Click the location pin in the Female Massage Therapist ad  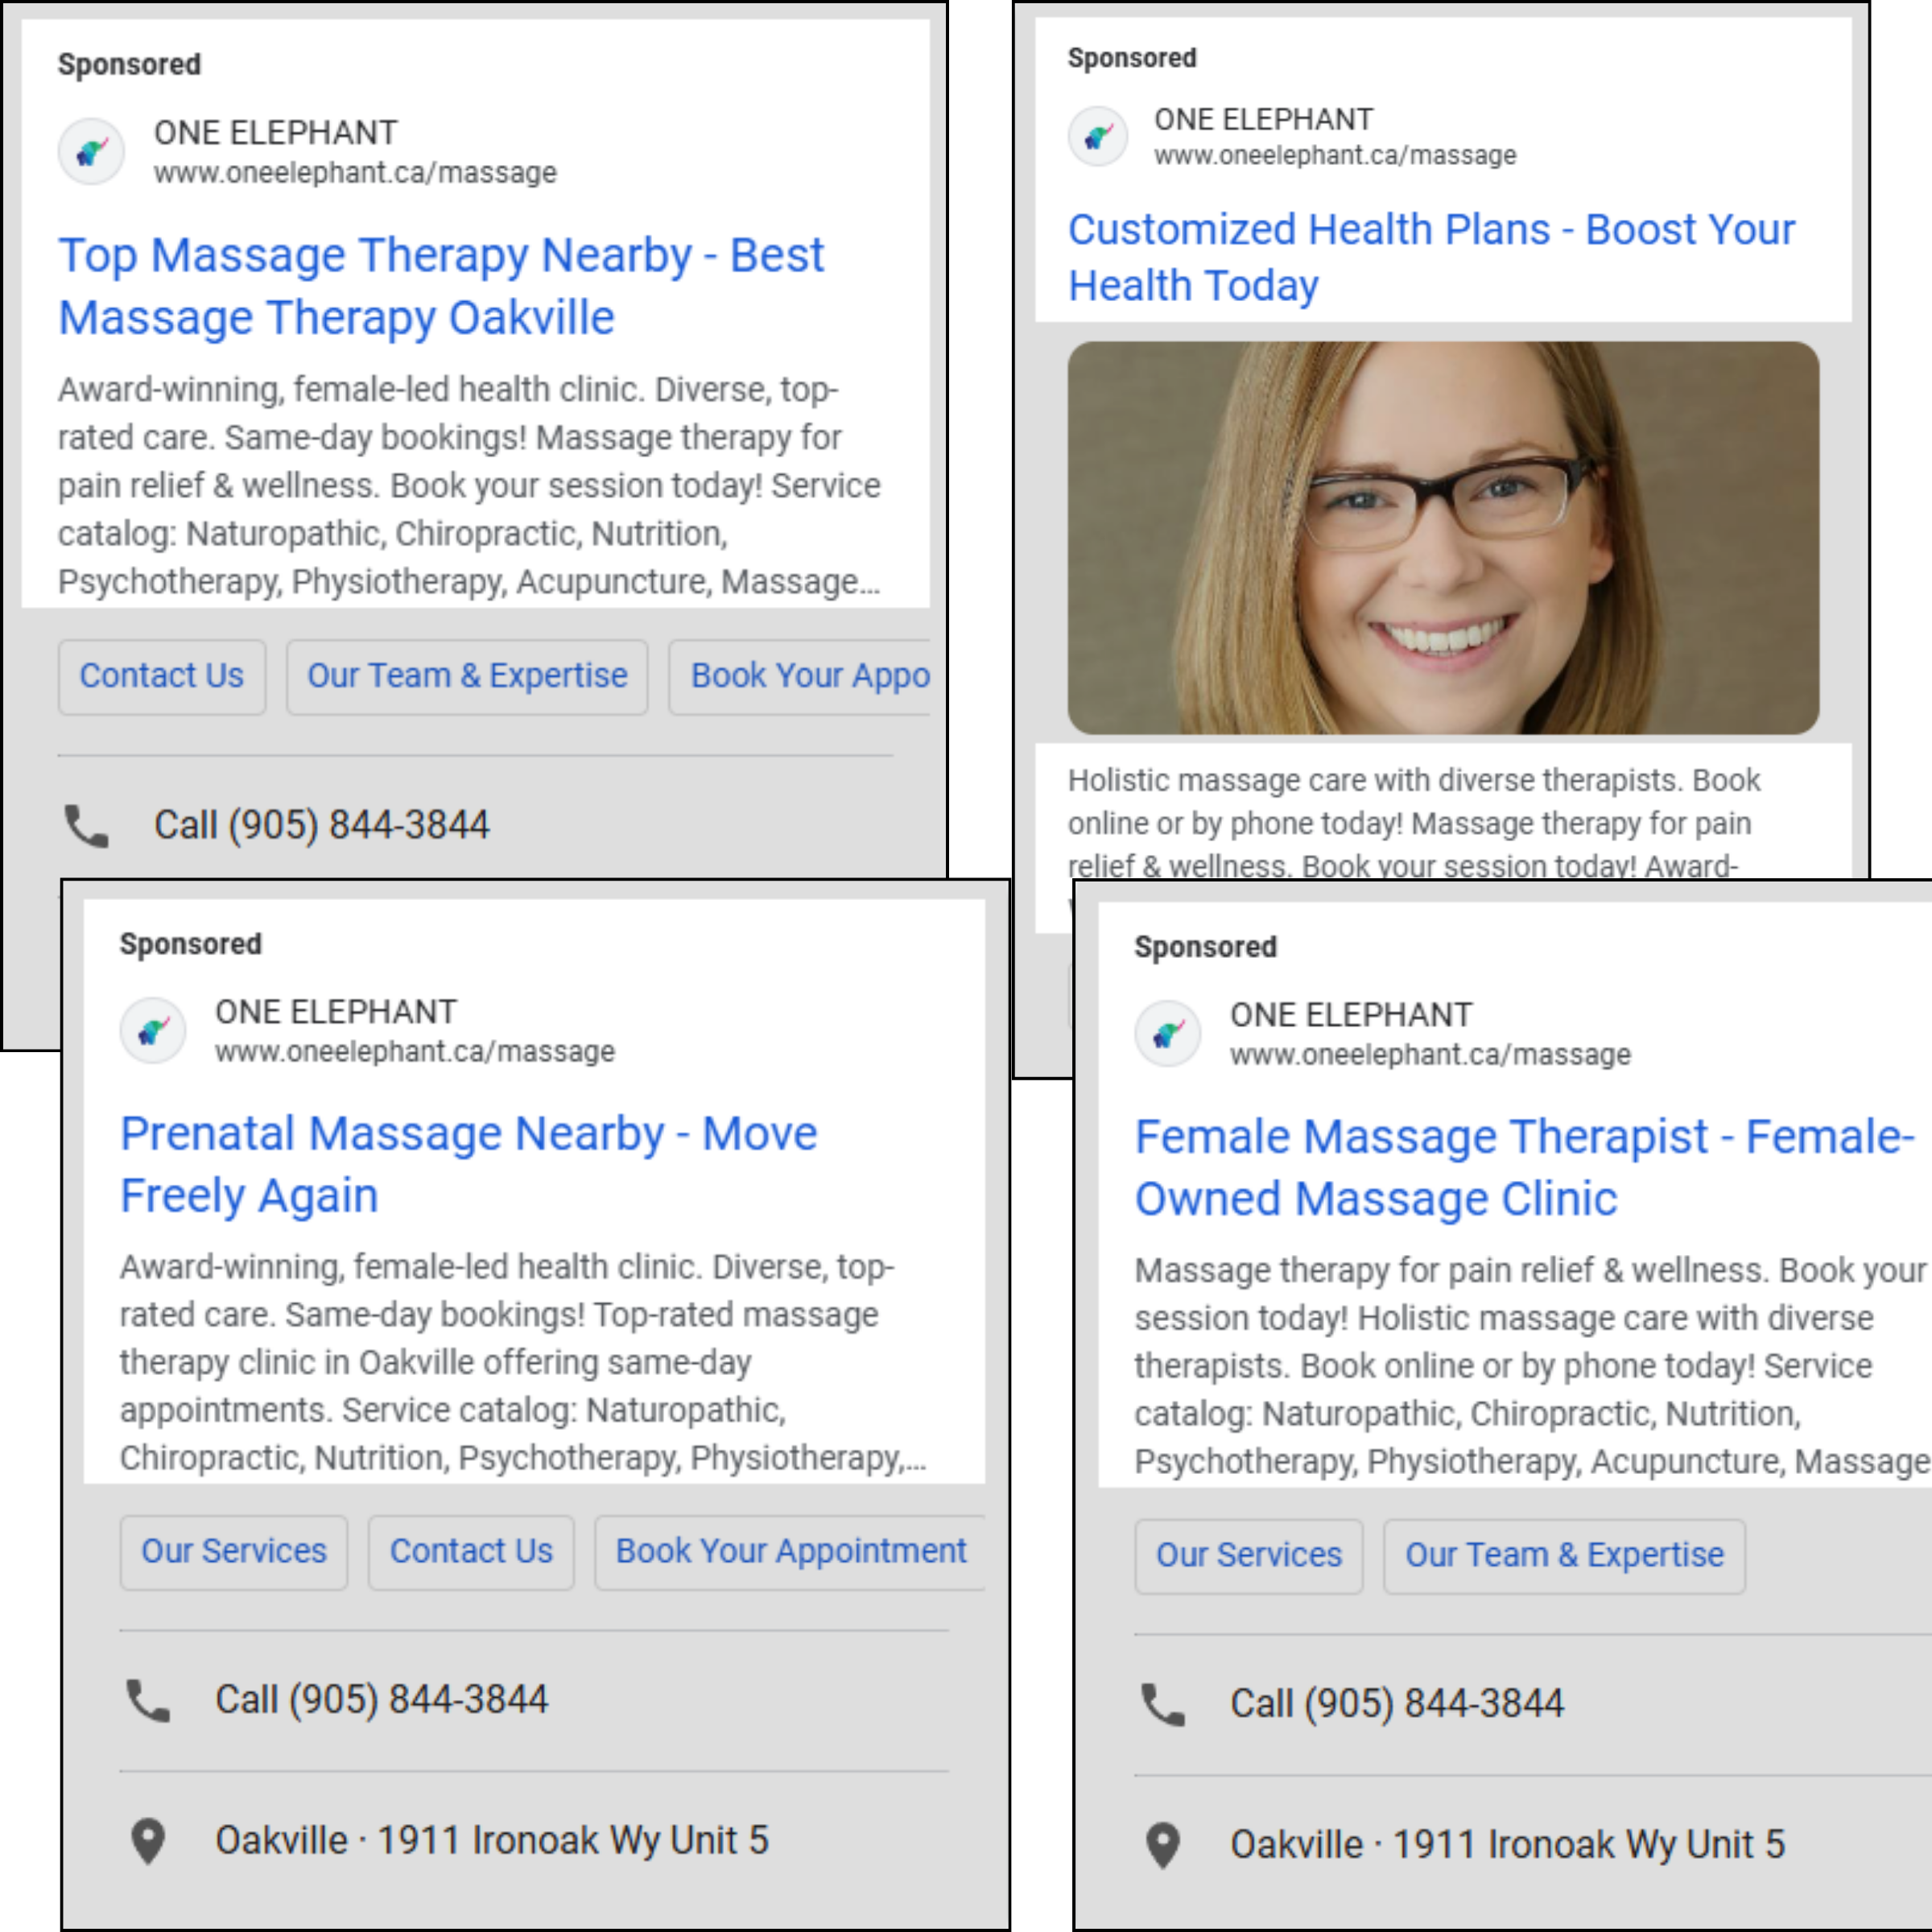click(1163, 1845)
